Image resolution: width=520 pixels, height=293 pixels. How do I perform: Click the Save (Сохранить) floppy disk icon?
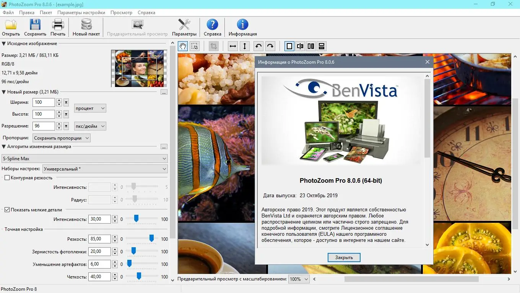pos(35,25)
